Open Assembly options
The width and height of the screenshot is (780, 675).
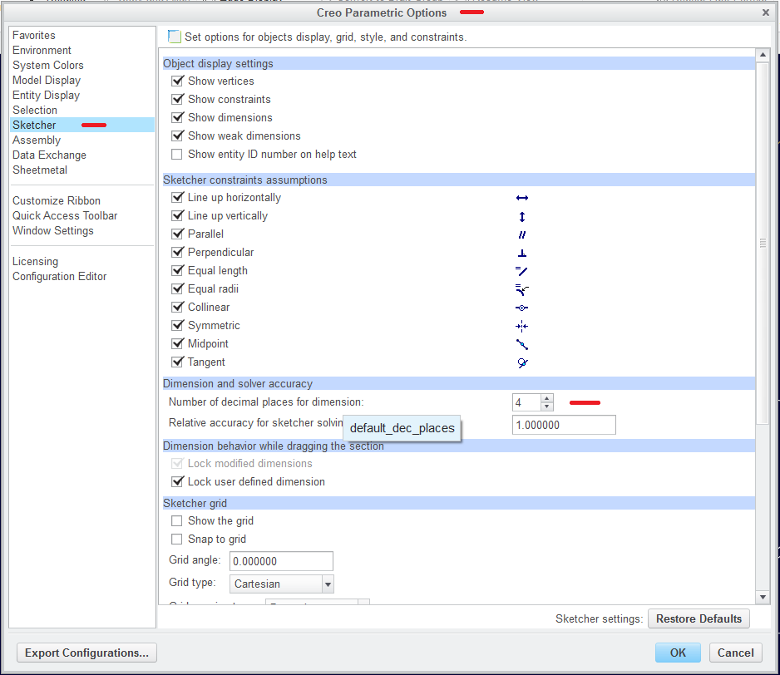click(37, 140)
